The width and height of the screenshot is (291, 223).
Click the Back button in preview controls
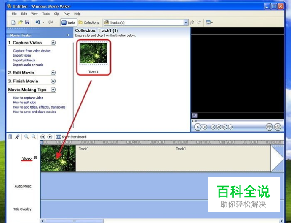pos(213,127)
